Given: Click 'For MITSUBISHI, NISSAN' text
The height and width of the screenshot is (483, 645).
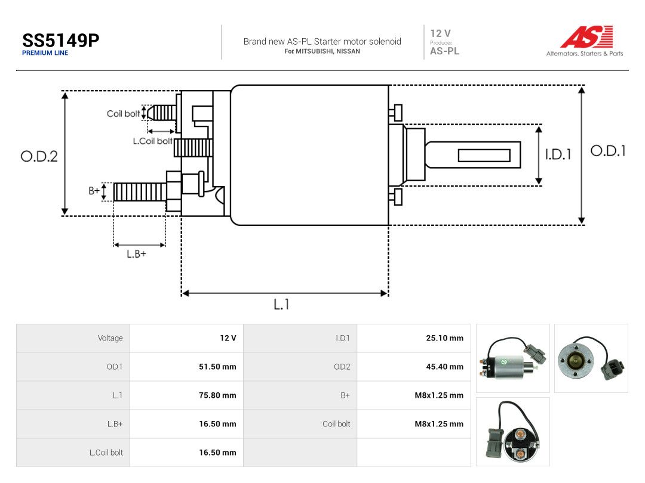Looking at the screenshot, I should [322, 51].
